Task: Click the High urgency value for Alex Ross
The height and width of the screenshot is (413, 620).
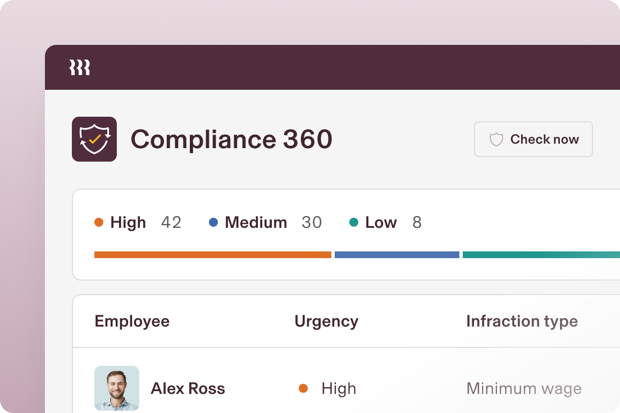Action: pyautogui.click(x=339, y=389)
